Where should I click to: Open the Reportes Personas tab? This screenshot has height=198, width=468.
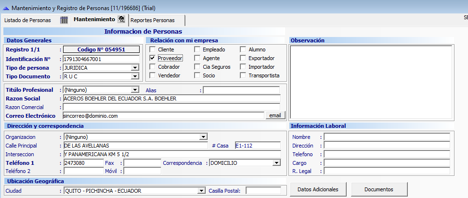pos(152,20)
